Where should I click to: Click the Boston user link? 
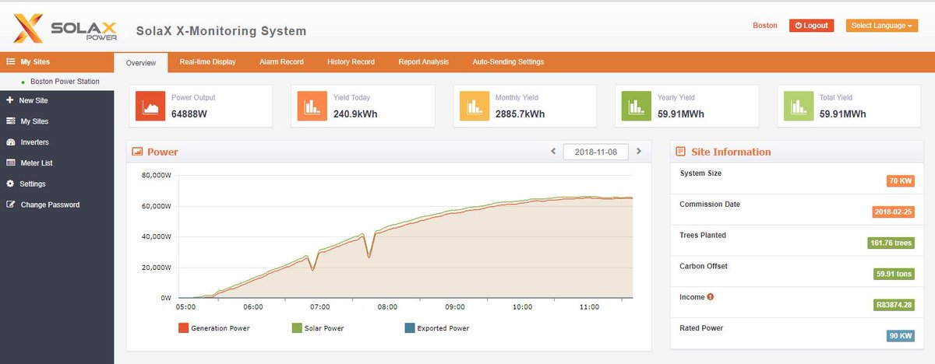pyautogui.click(x=765, y=26)
